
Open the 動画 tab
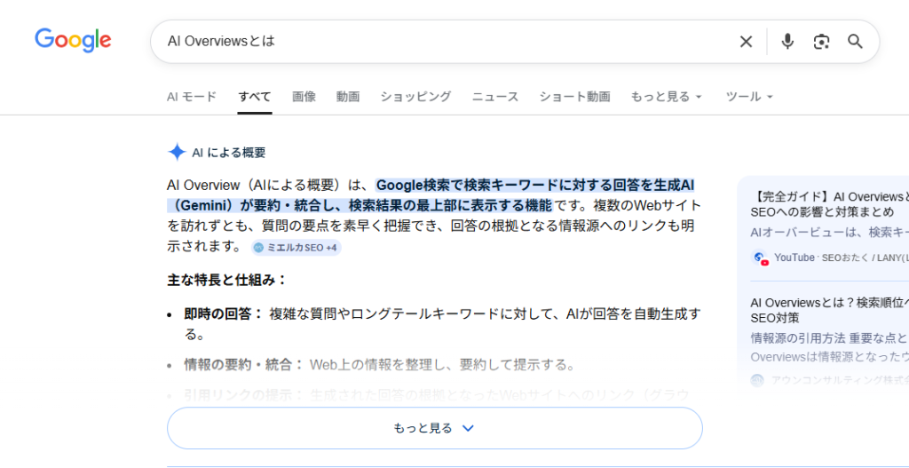click(347, 97)
